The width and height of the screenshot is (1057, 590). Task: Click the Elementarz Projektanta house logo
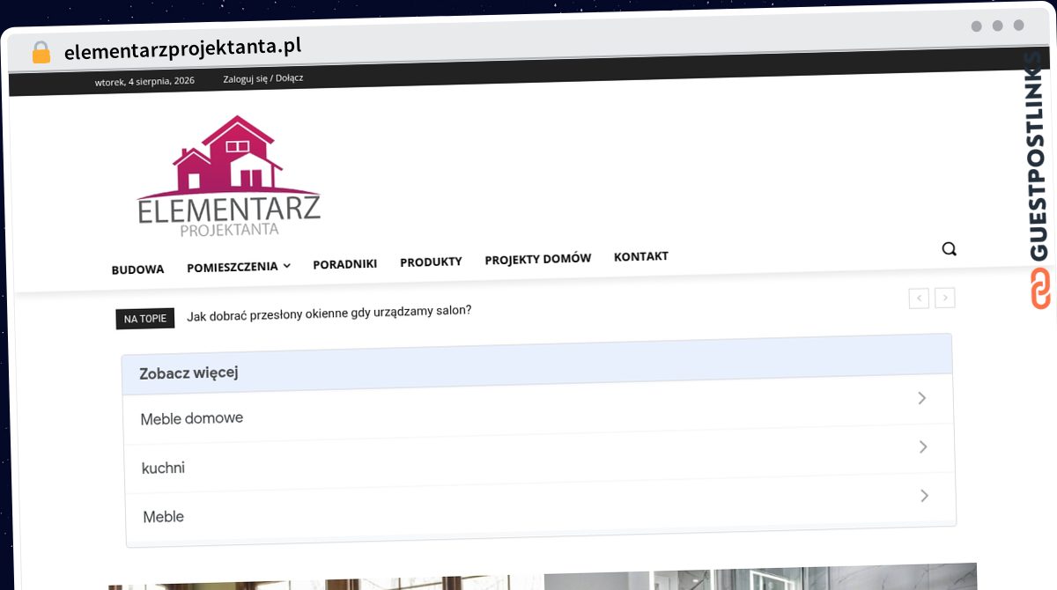pyautogui.click(x=229, y=176)
